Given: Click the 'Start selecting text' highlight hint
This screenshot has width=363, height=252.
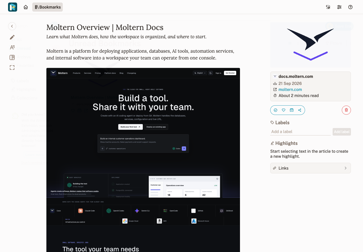Looking at the screenshot, I should click(309, 154).
